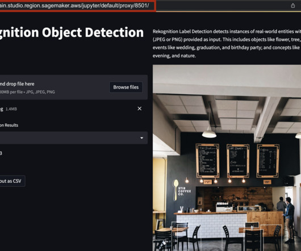Remove the uploaded 1.4MB file

pos(140,108)
